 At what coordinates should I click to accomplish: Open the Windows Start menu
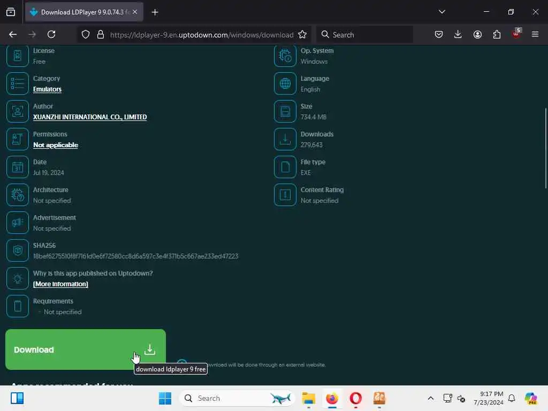pos(165,398)
